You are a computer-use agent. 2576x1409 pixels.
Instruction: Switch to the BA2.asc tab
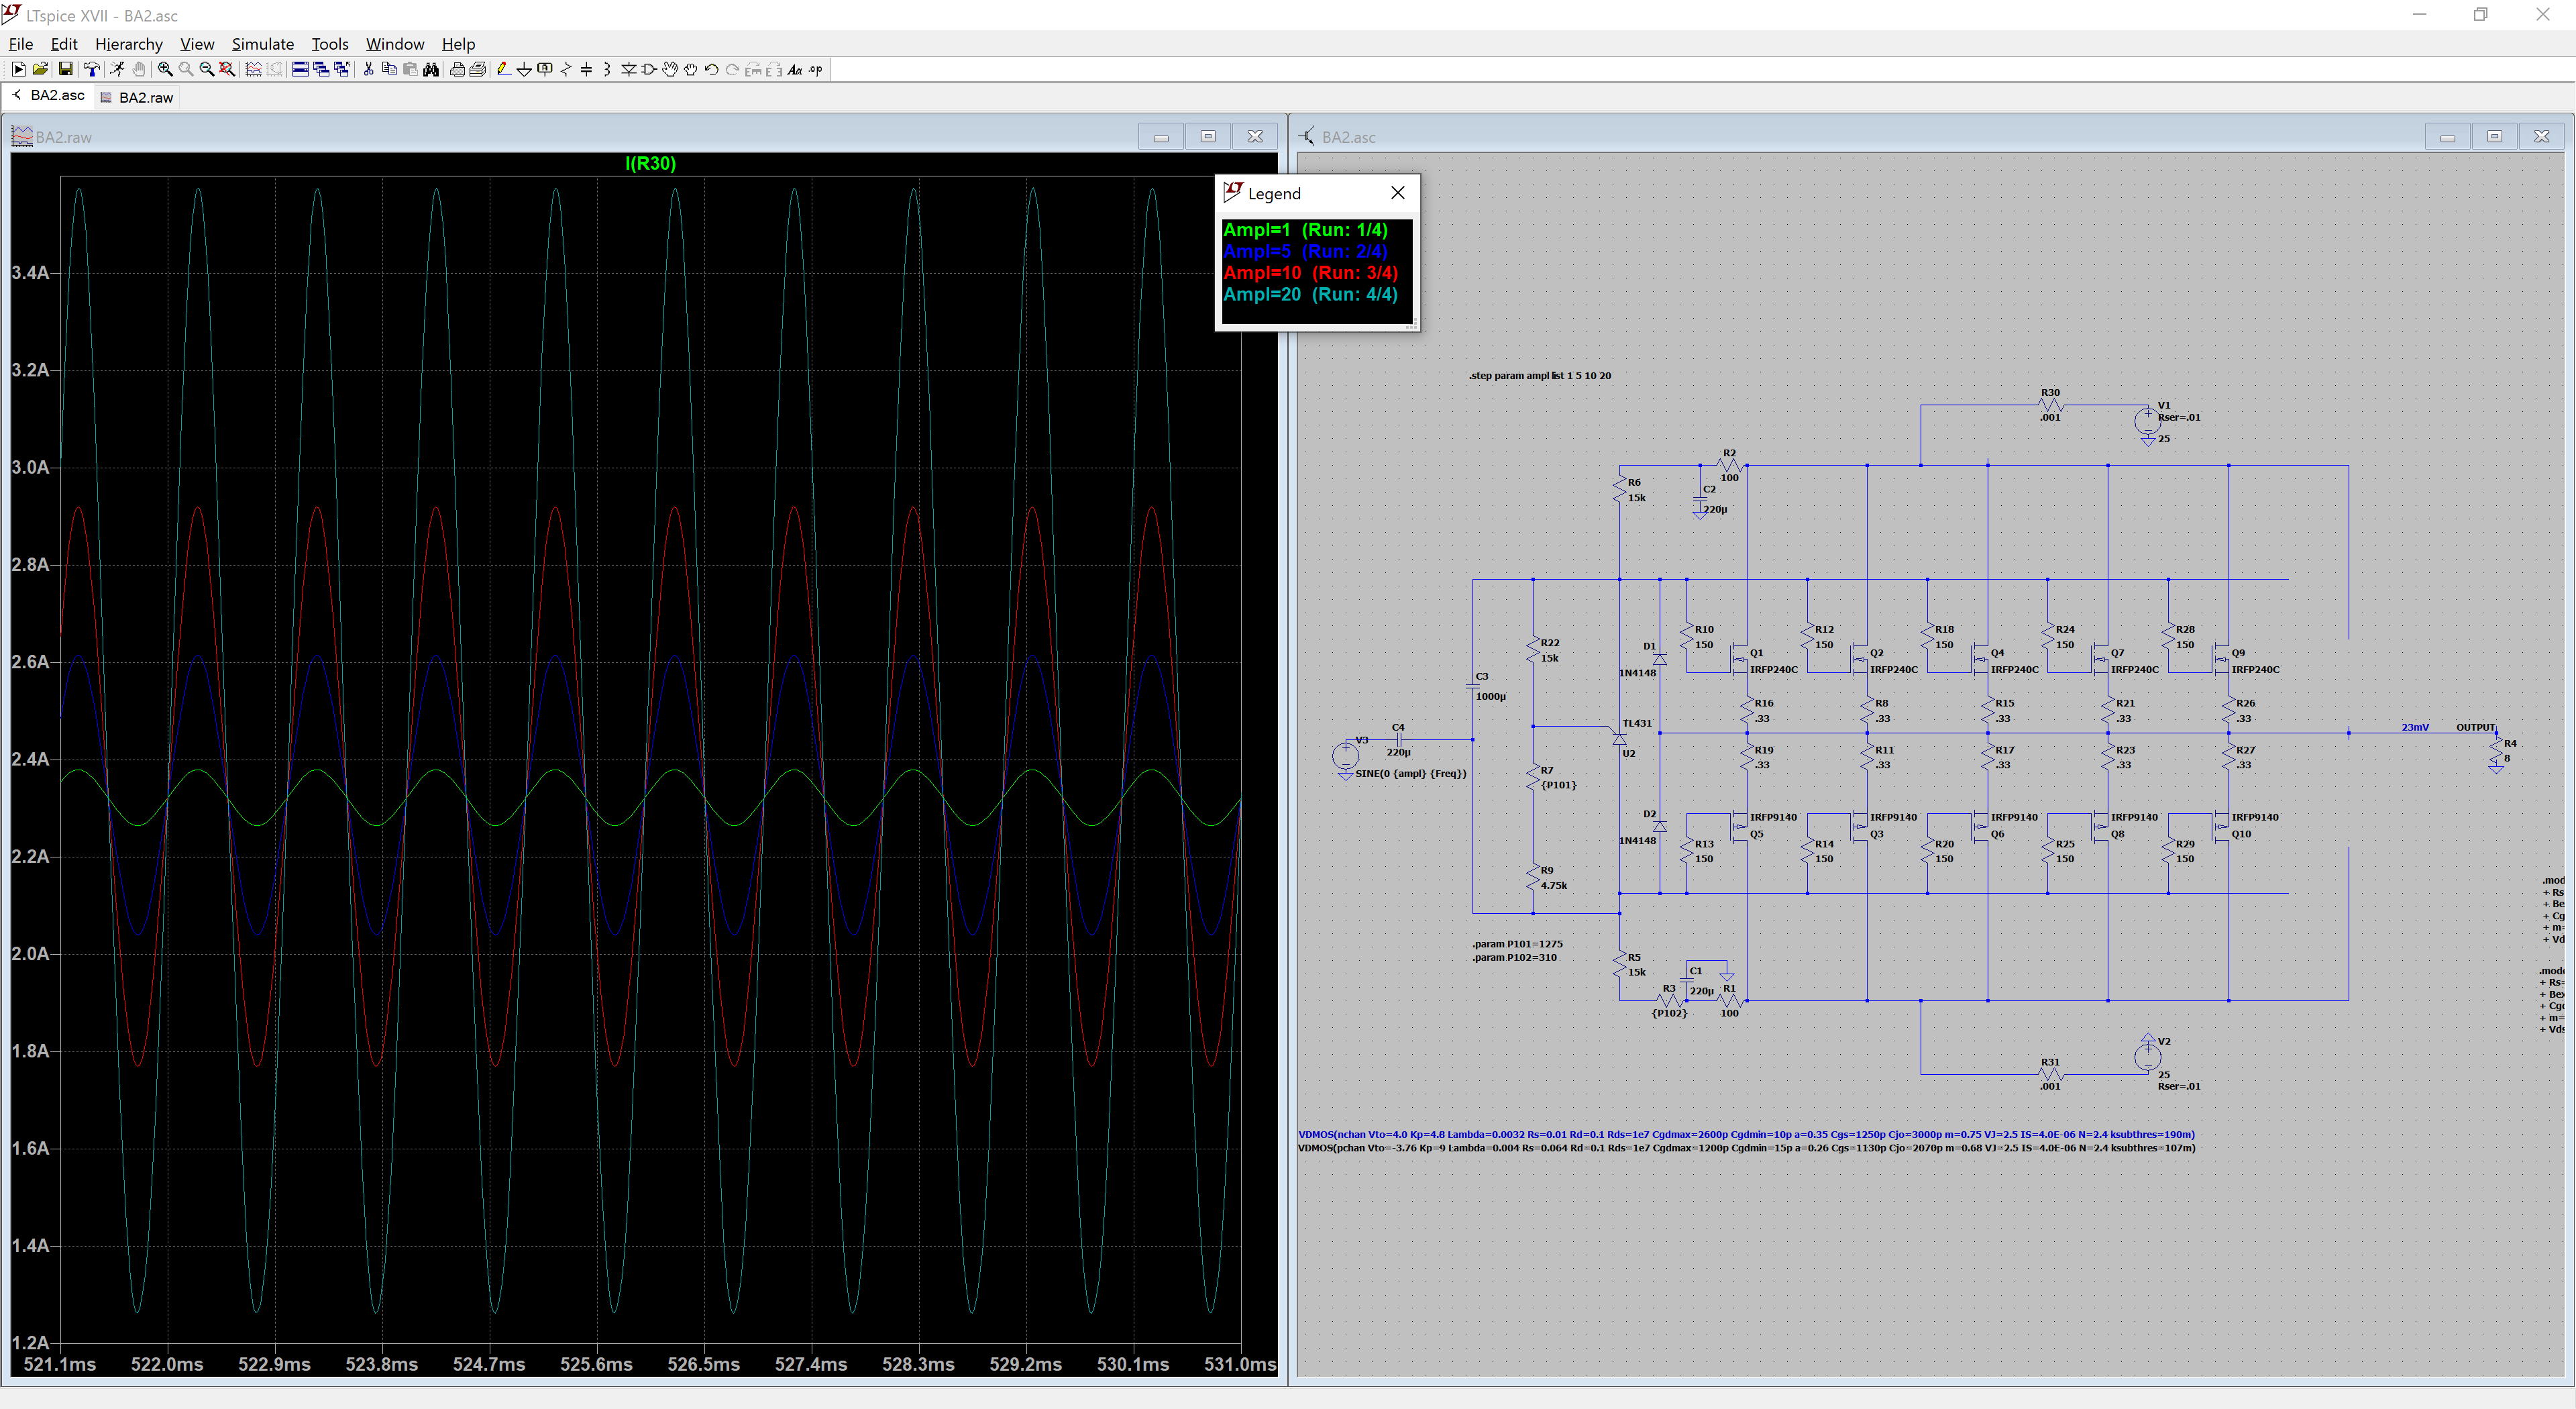click(x=49, y=95)
